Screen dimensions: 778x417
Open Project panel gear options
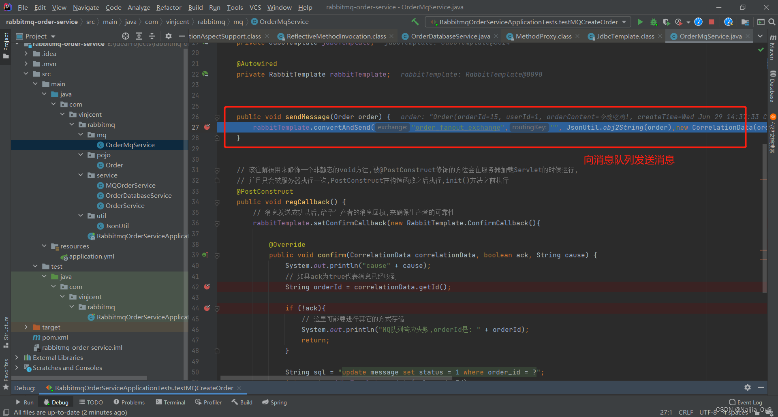coord(169,36)
